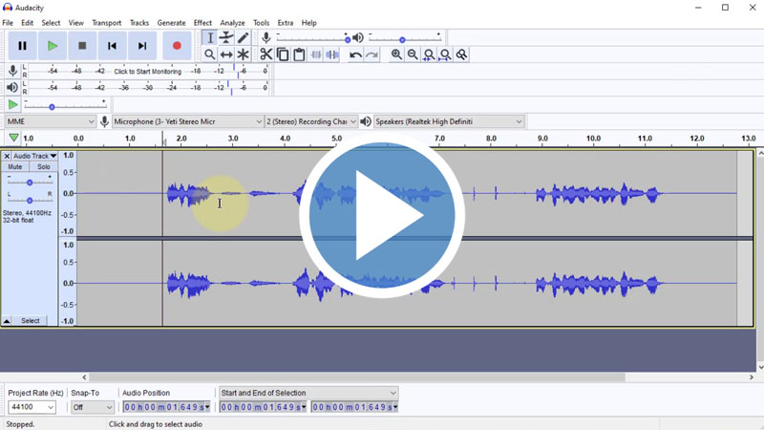The width and height of the screenshot is (764, 430).
Task: Mute the audio track
Action: coord(15,167)
